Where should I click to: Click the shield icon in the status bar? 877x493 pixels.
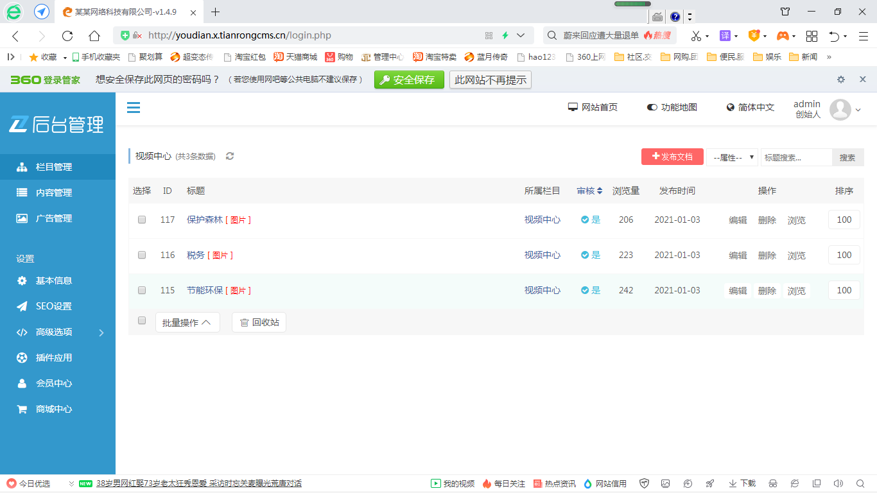tap(644, 483)
